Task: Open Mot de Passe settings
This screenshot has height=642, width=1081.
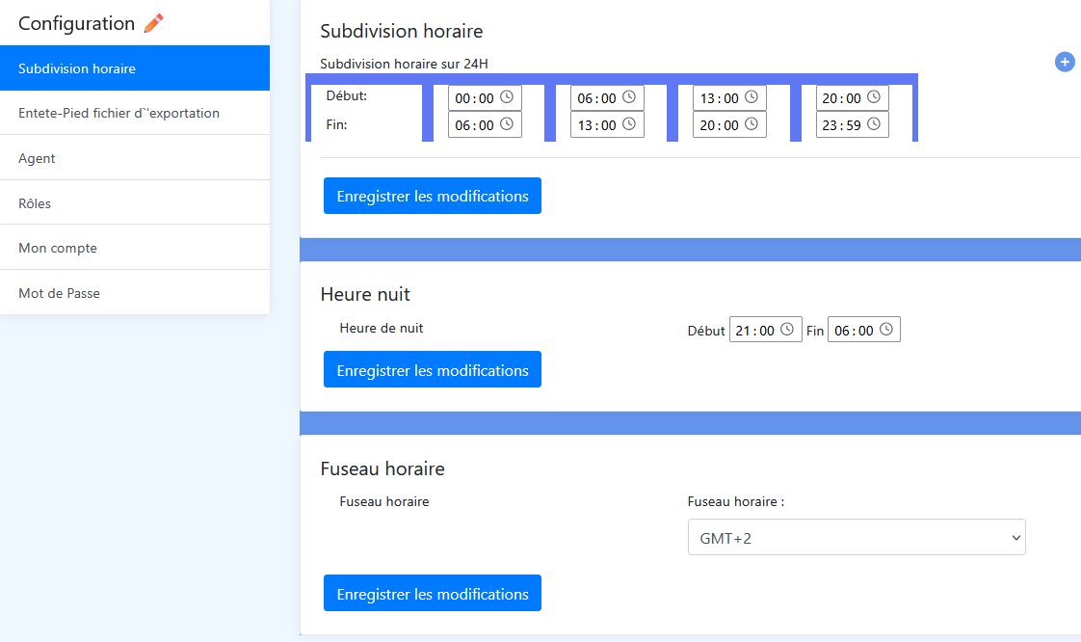Action: coord(135,292)
